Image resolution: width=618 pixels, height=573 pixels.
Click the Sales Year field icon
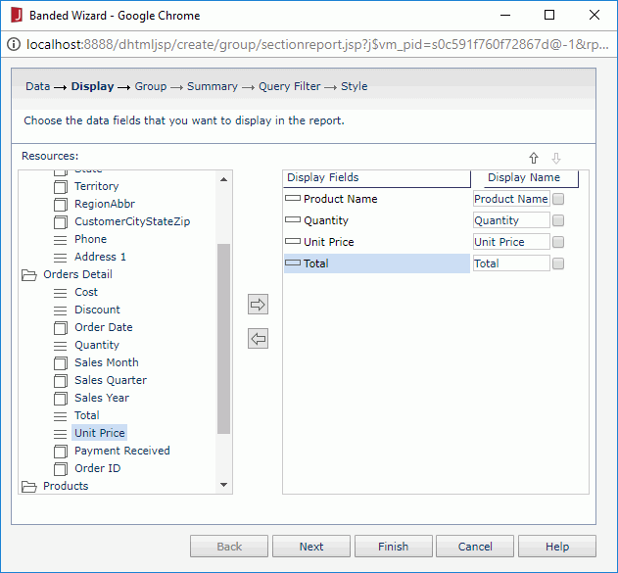tap(61, 398)
